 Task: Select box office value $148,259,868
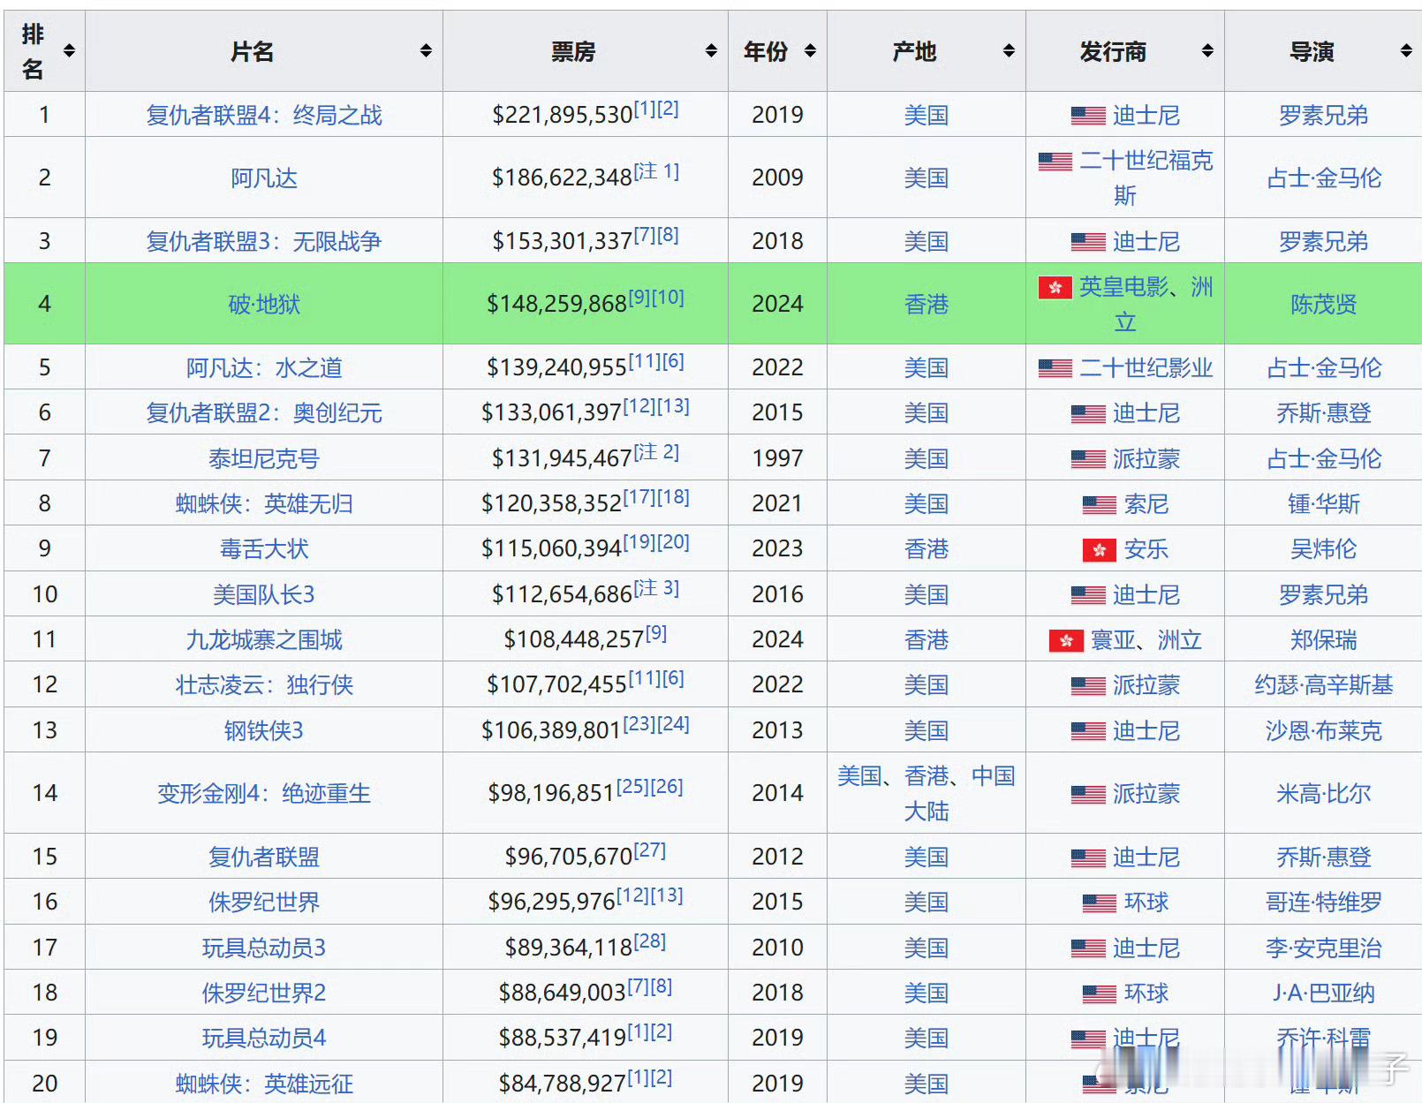556,304
